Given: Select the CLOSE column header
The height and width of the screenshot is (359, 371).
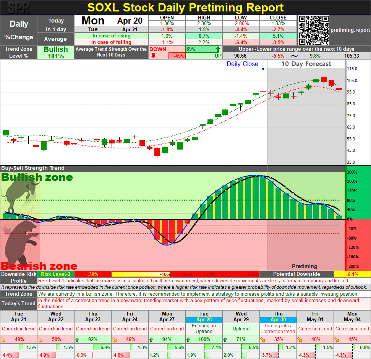Looking at the screenshot, I should (278, 18).
